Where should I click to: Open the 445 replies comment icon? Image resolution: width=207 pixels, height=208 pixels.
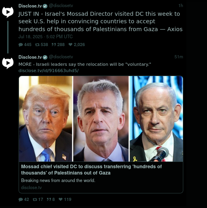point(21,45)
